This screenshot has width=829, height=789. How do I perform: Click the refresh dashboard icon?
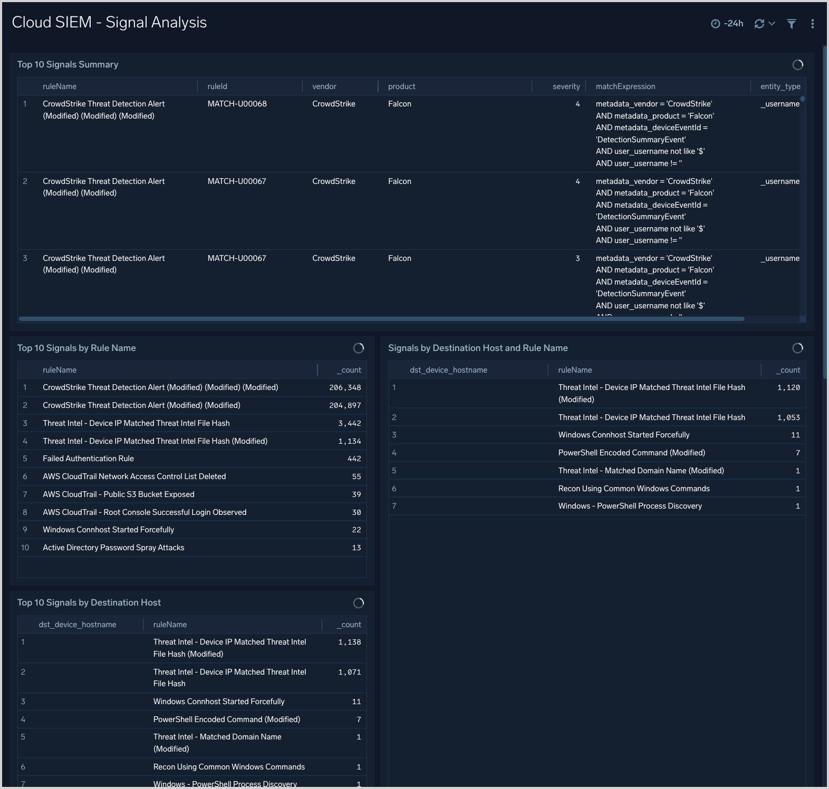(x=759, y=24)
